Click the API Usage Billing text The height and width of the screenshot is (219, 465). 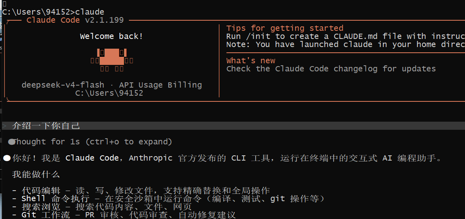click(x=161, y=85)
